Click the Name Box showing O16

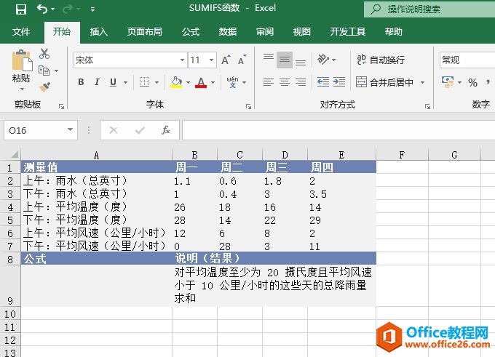pos(41,130)
